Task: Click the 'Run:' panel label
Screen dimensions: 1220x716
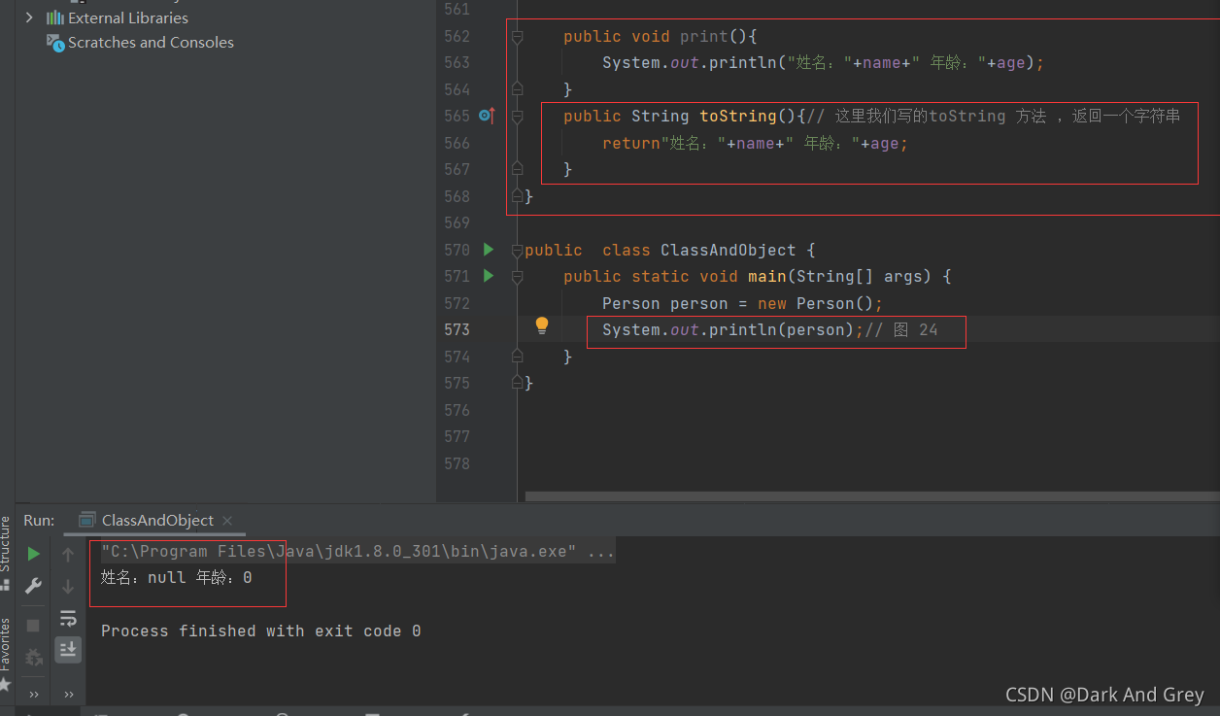Action: pyautogui.click(x=39, y=521)
